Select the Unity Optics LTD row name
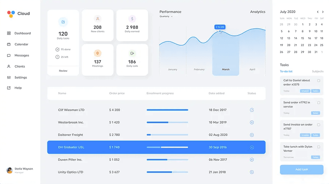 (x=70, y=172)
